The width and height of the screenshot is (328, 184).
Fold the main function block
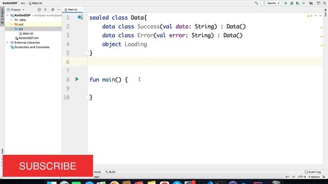88,80
